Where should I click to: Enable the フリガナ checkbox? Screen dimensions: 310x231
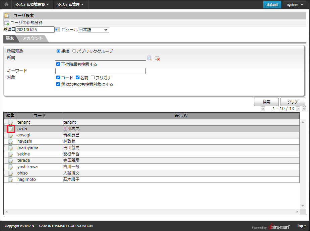tap(93, 78)
